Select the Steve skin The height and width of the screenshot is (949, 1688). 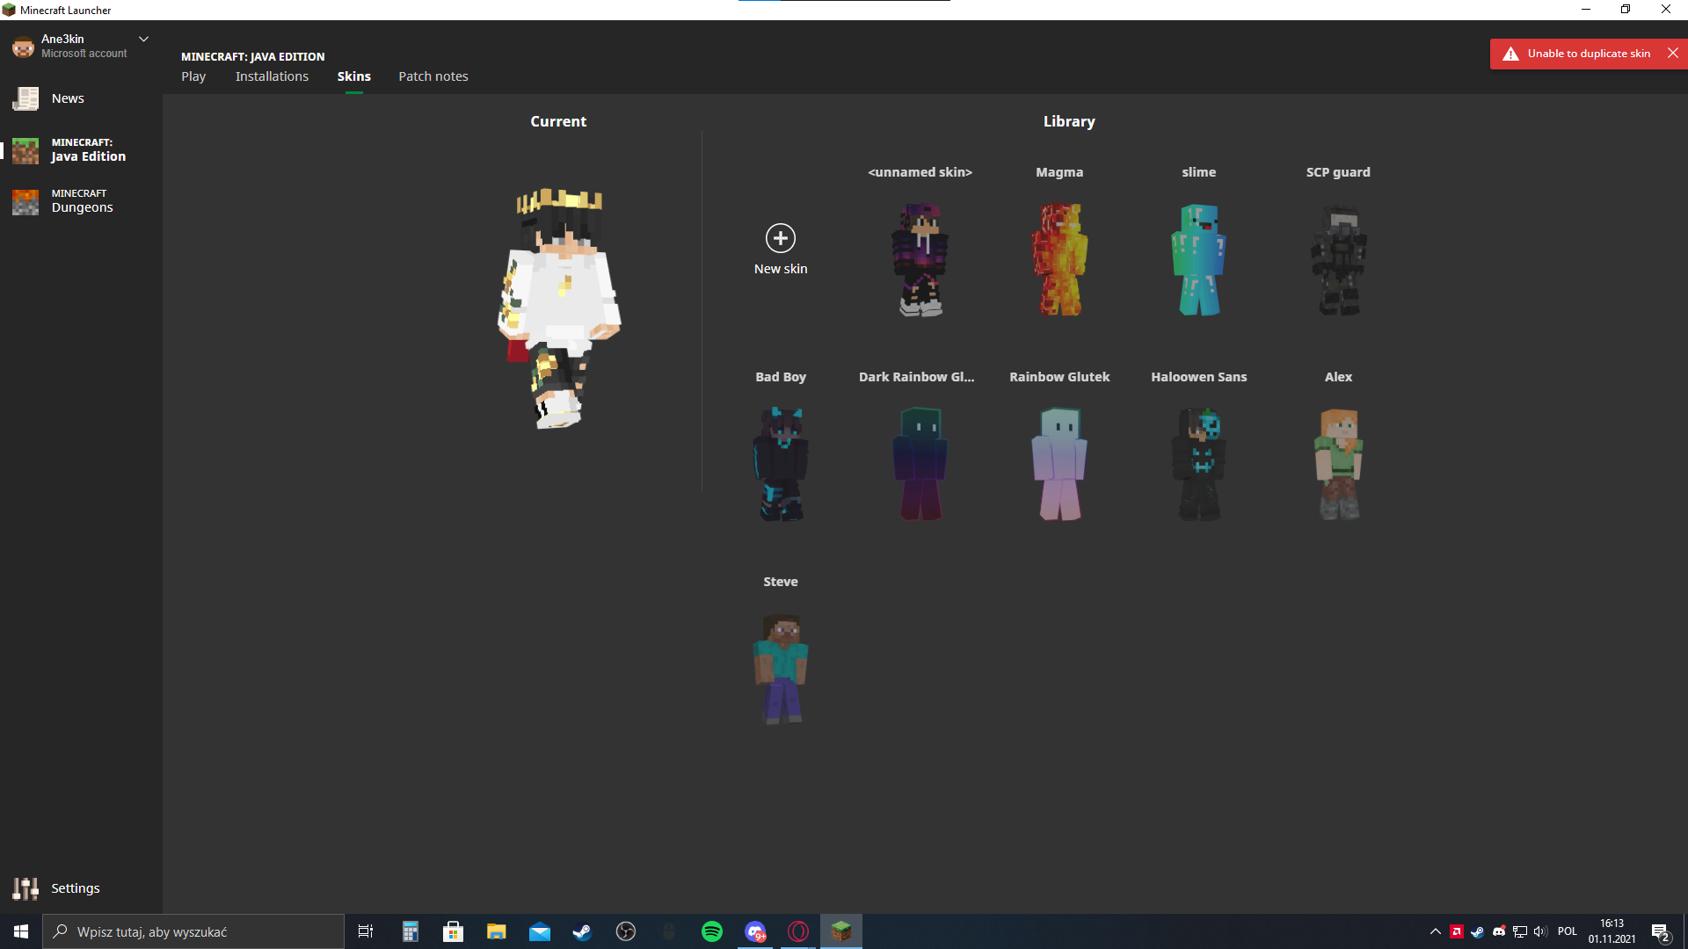[x=781, y=669]
